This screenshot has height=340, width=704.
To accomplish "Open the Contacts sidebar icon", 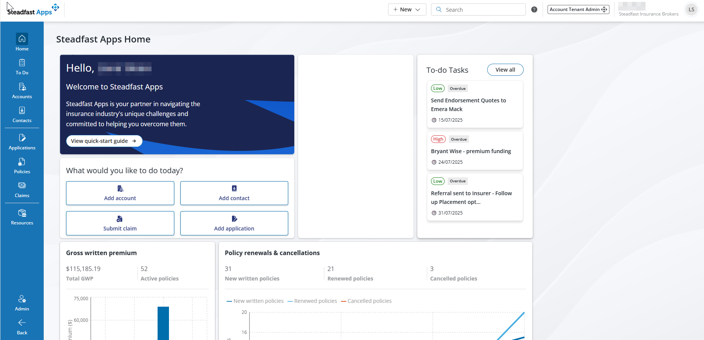I will pos(22,110).
